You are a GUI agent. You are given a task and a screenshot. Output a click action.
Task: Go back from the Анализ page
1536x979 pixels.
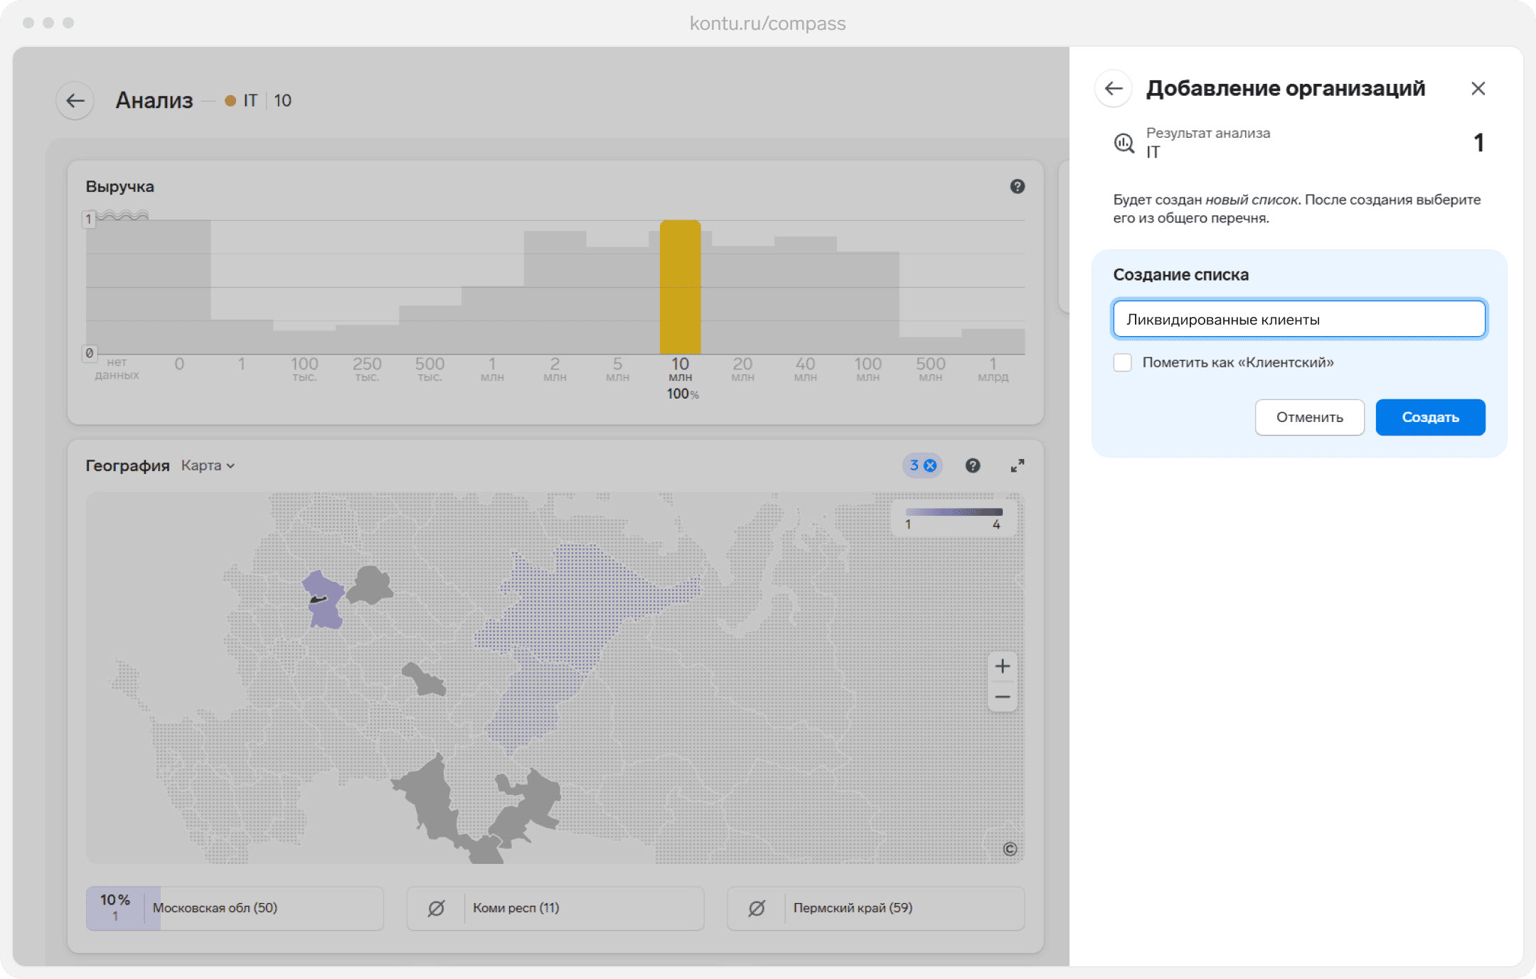75,100
